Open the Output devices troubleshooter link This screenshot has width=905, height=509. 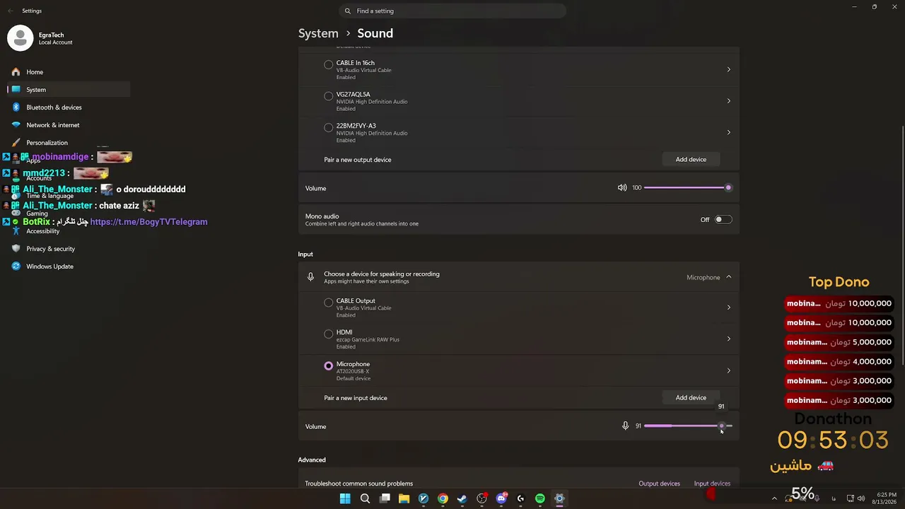point(659,484)
